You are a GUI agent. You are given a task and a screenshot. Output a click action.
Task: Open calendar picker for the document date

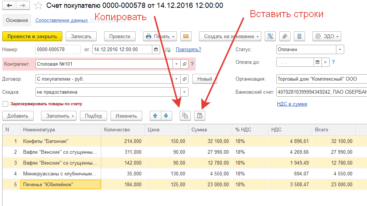[156, 50]
